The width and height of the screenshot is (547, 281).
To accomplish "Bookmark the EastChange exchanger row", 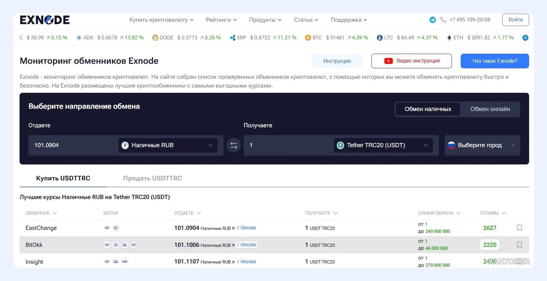I will pos(519,228).
